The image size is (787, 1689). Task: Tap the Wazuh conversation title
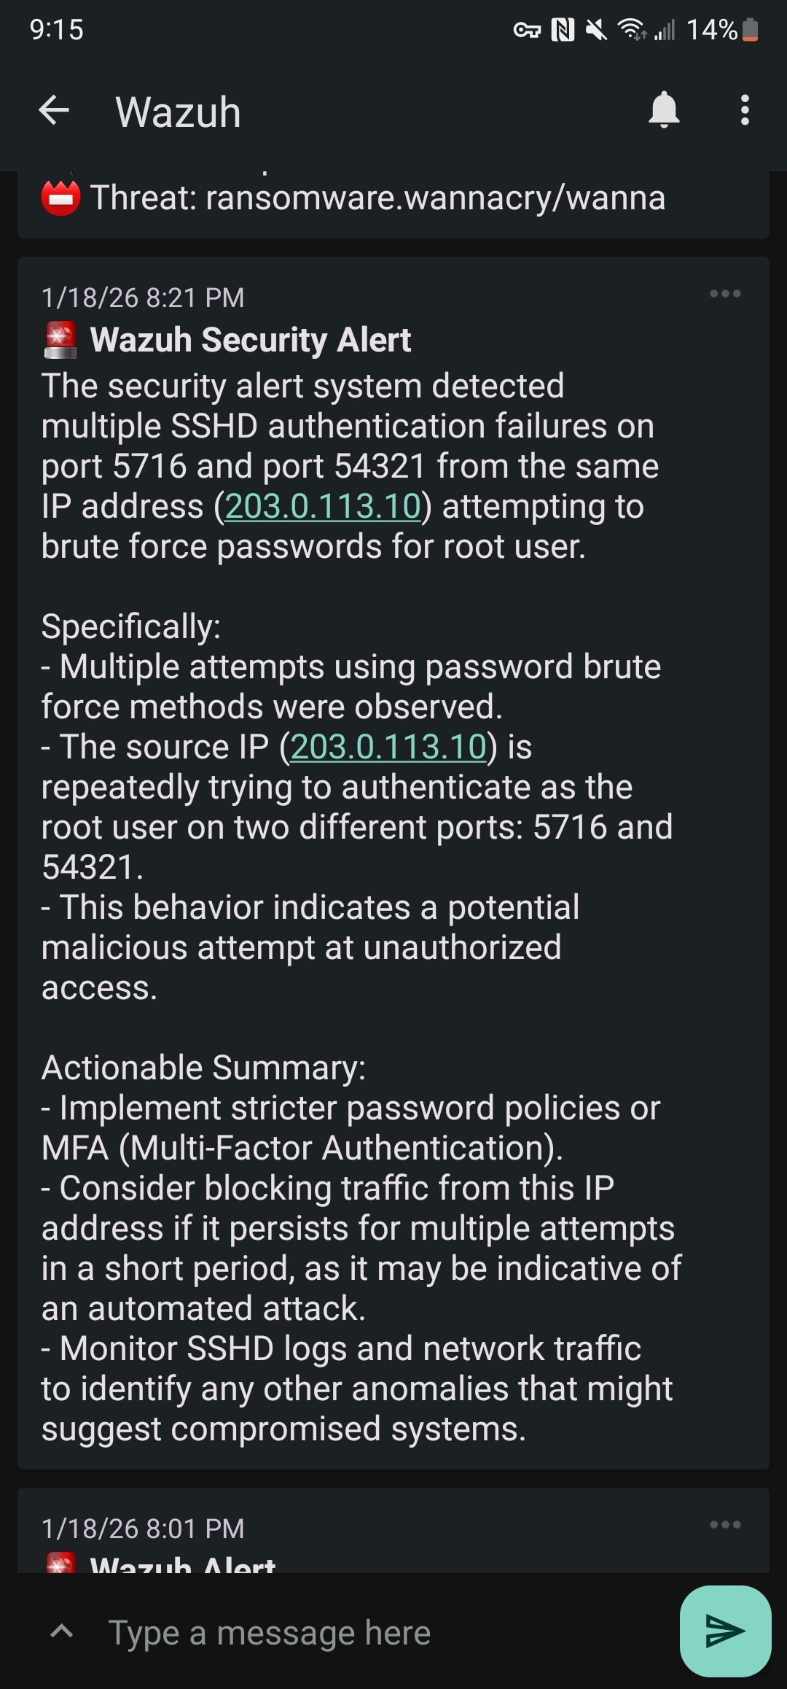[x=177, y=111]
